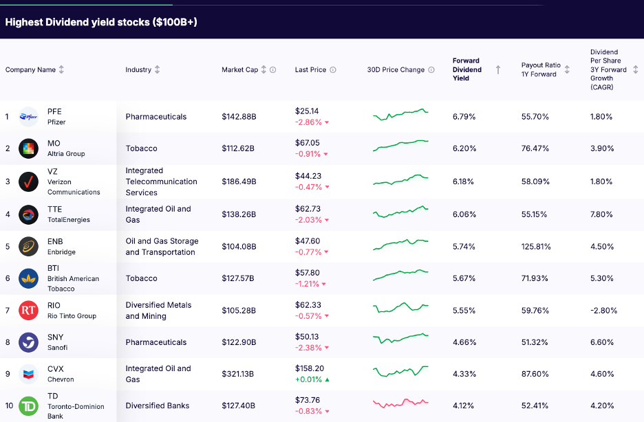
Task: Click the Enbridge logo
Action: (x=28, y=247)
